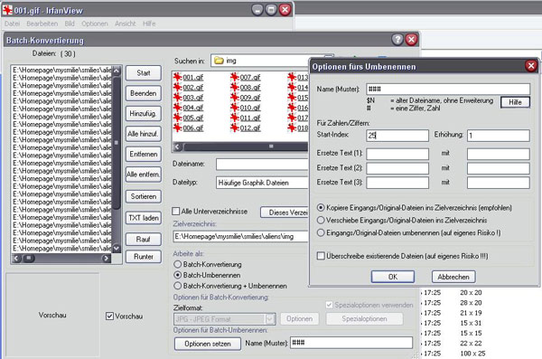The image size is (542, 359).
Task: Click the Zielverzeichnis path field
Action: point(240,236)
